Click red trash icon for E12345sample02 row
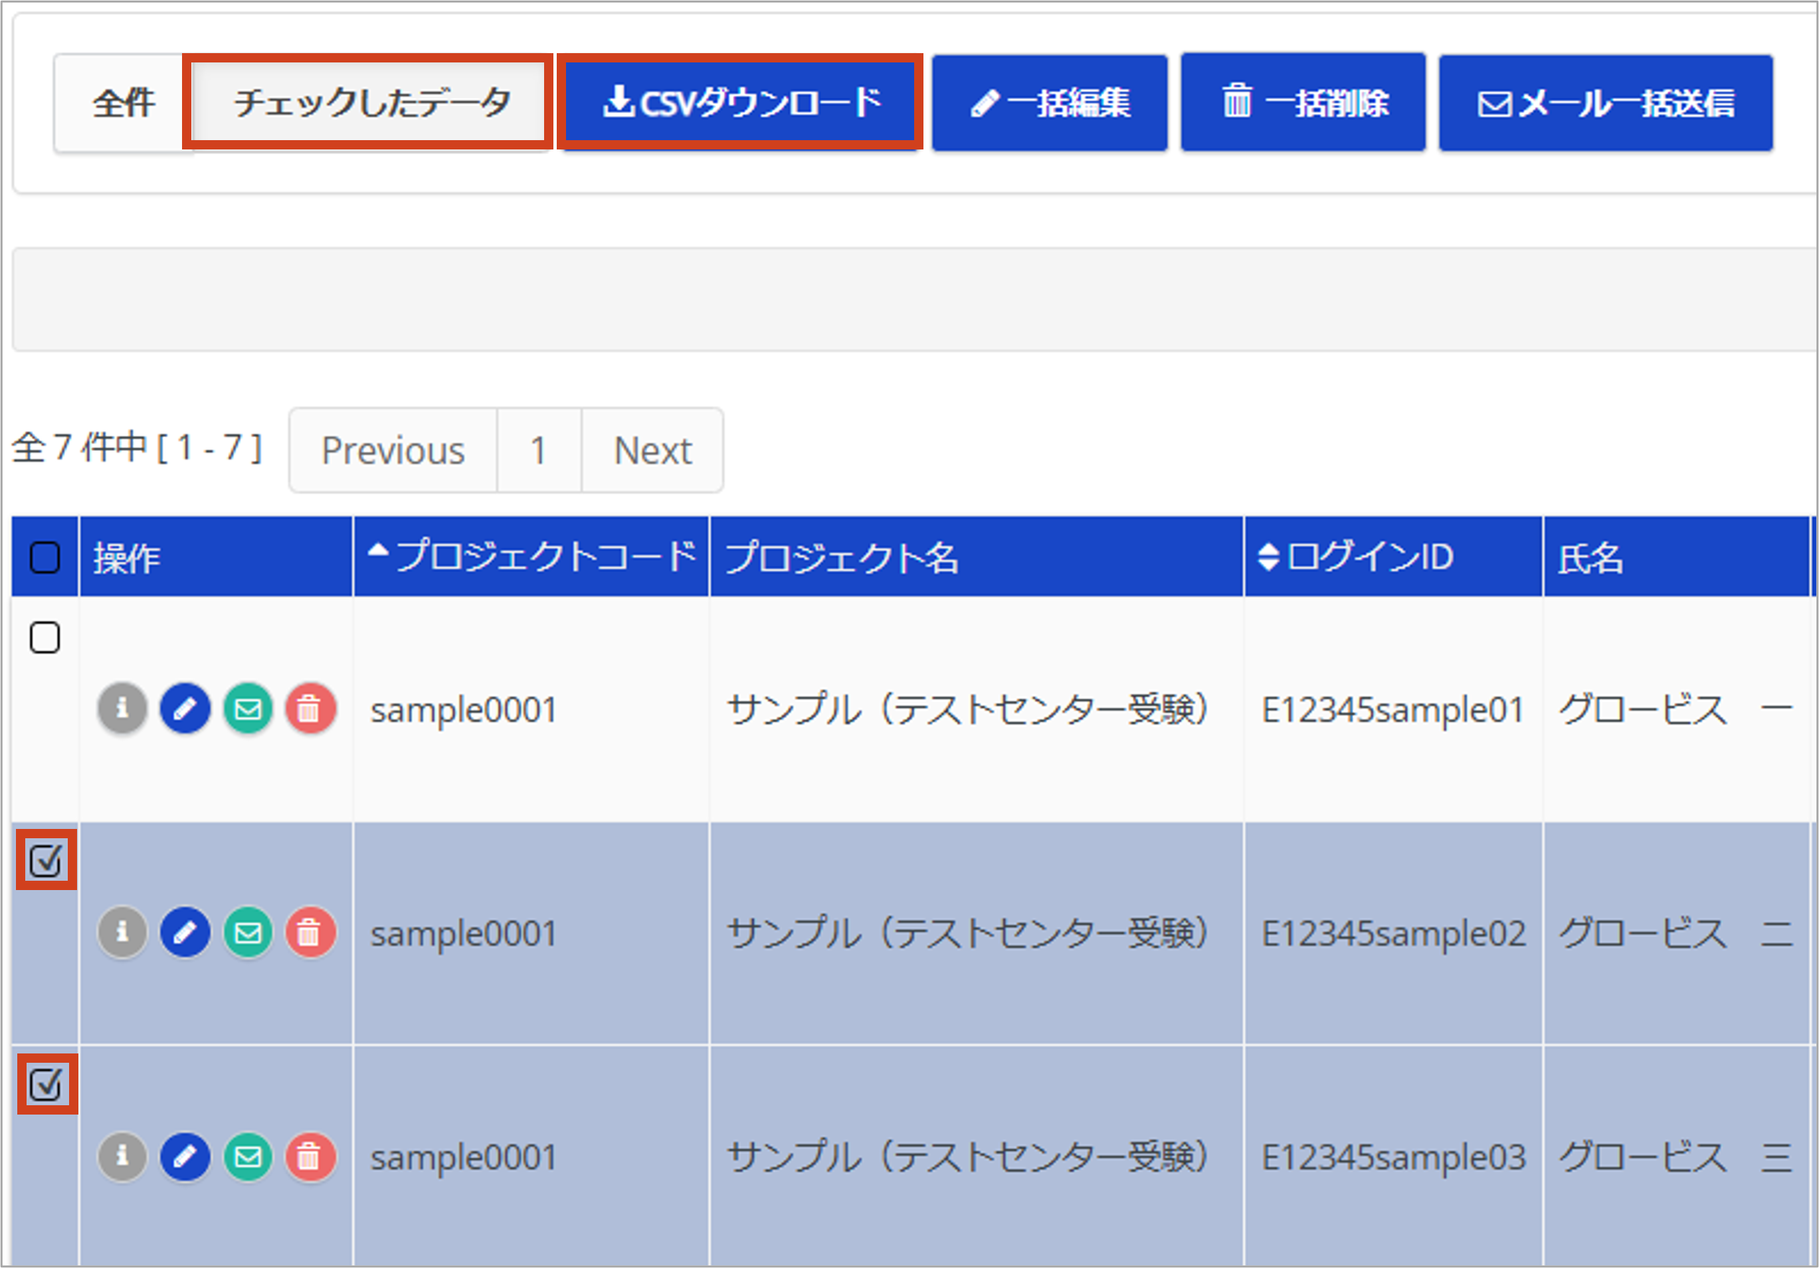The height and width of the screenshot is (1268, 1819). pos(310,931)
